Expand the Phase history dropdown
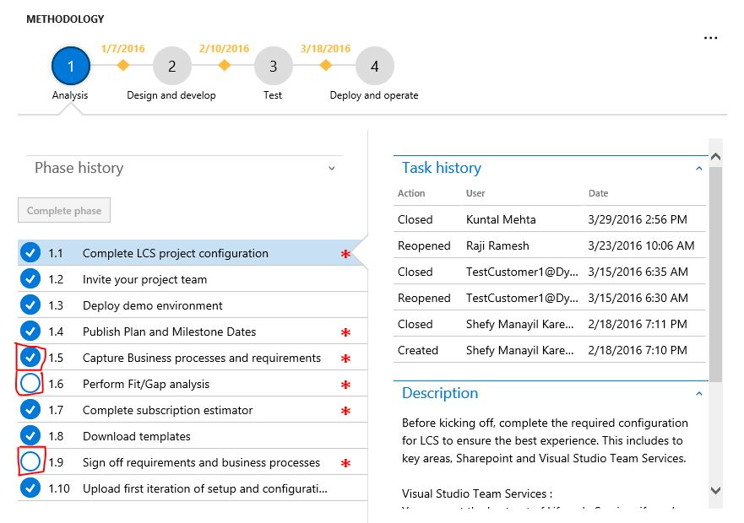The image size is (744, 523). pyautogui.click(x=330, y=169)
